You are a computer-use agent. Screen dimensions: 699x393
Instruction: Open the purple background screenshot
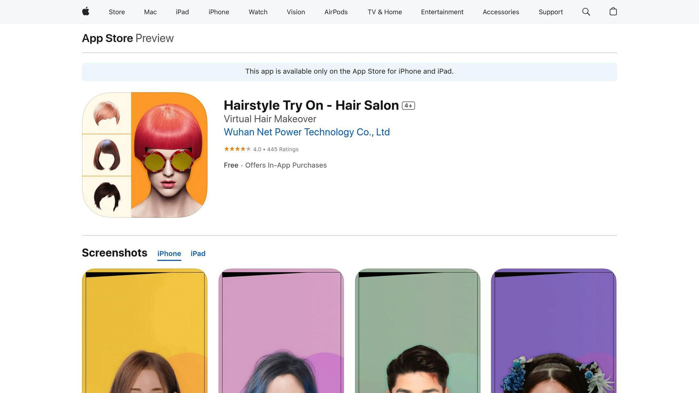(554, 331)
